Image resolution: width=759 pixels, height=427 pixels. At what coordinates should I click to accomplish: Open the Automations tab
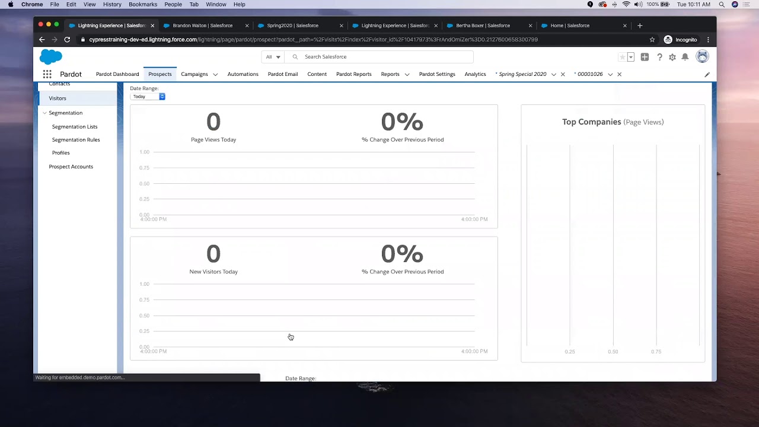(243, 74)
